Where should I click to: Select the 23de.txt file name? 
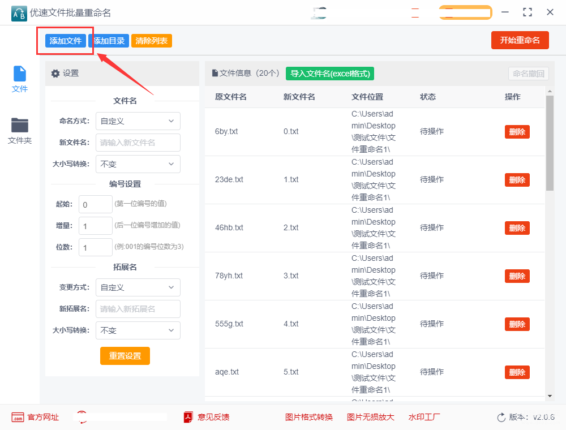[229, 179]
